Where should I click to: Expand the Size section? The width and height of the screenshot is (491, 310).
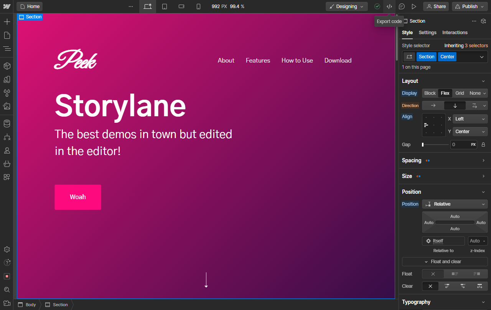coord(445,176)
